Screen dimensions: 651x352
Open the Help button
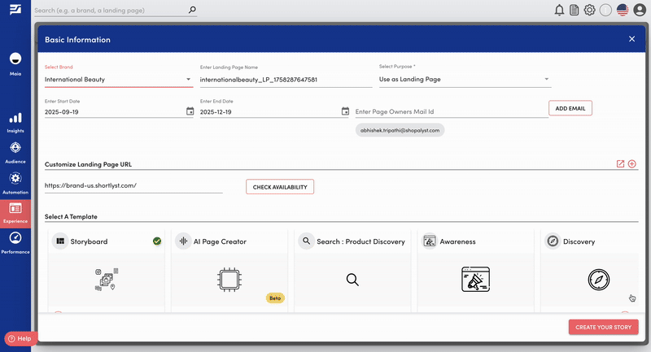click(x=20, y=338)
